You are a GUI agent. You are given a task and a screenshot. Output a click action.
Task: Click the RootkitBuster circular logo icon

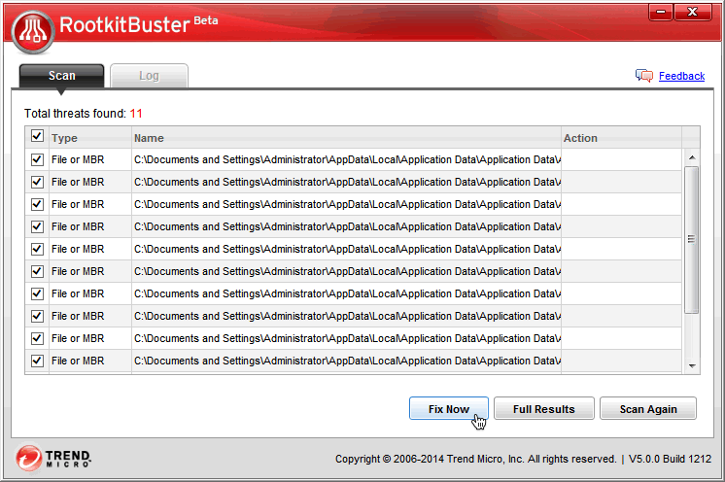(33, 32)
